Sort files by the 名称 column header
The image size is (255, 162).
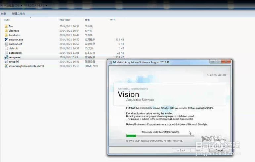(7, 20)
